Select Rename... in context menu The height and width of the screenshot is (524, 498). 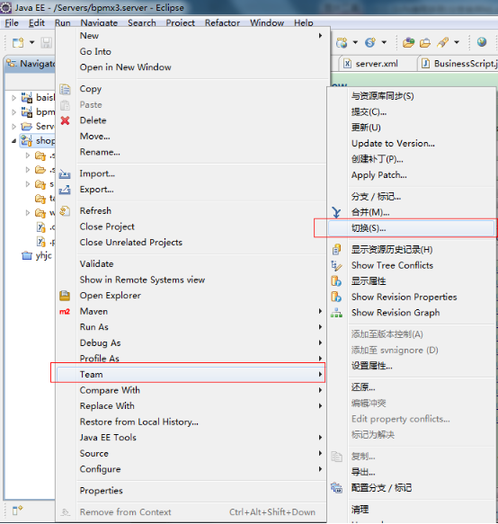100,152
